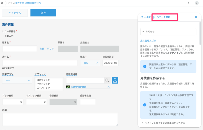The image size is (203, 130).
Task: Close the help side panel
Action: 196,17
